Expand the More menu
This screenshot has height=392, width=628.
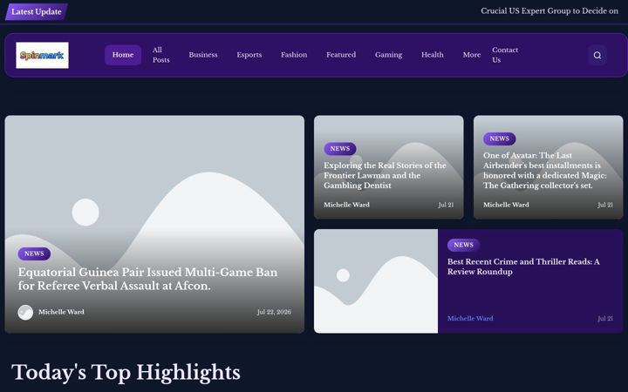click(x=471, y=55)
